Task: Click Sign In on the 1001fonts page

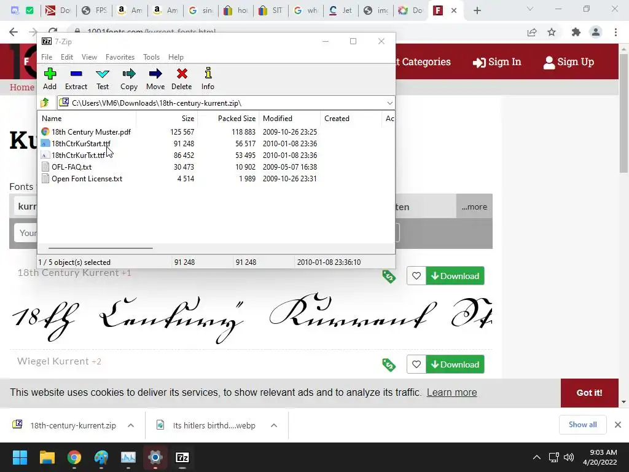Action: point(496,62)
